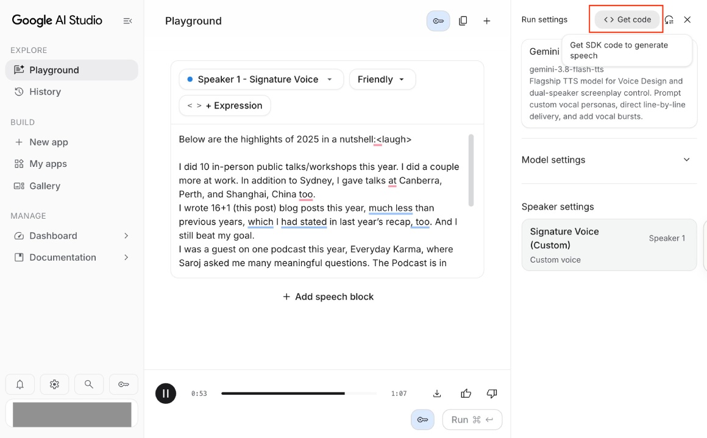
Task: Pause audio playback
Action: click(166, 394)
